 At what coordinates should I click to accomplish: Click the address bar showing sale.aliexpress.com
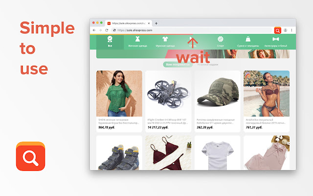click(192, 30)
